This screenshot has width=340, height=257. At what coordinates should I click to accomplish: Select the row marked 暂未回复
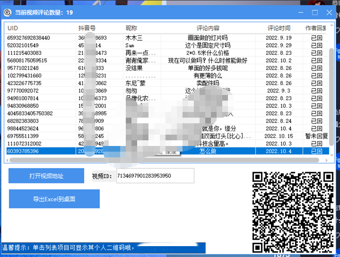(316, 136)
